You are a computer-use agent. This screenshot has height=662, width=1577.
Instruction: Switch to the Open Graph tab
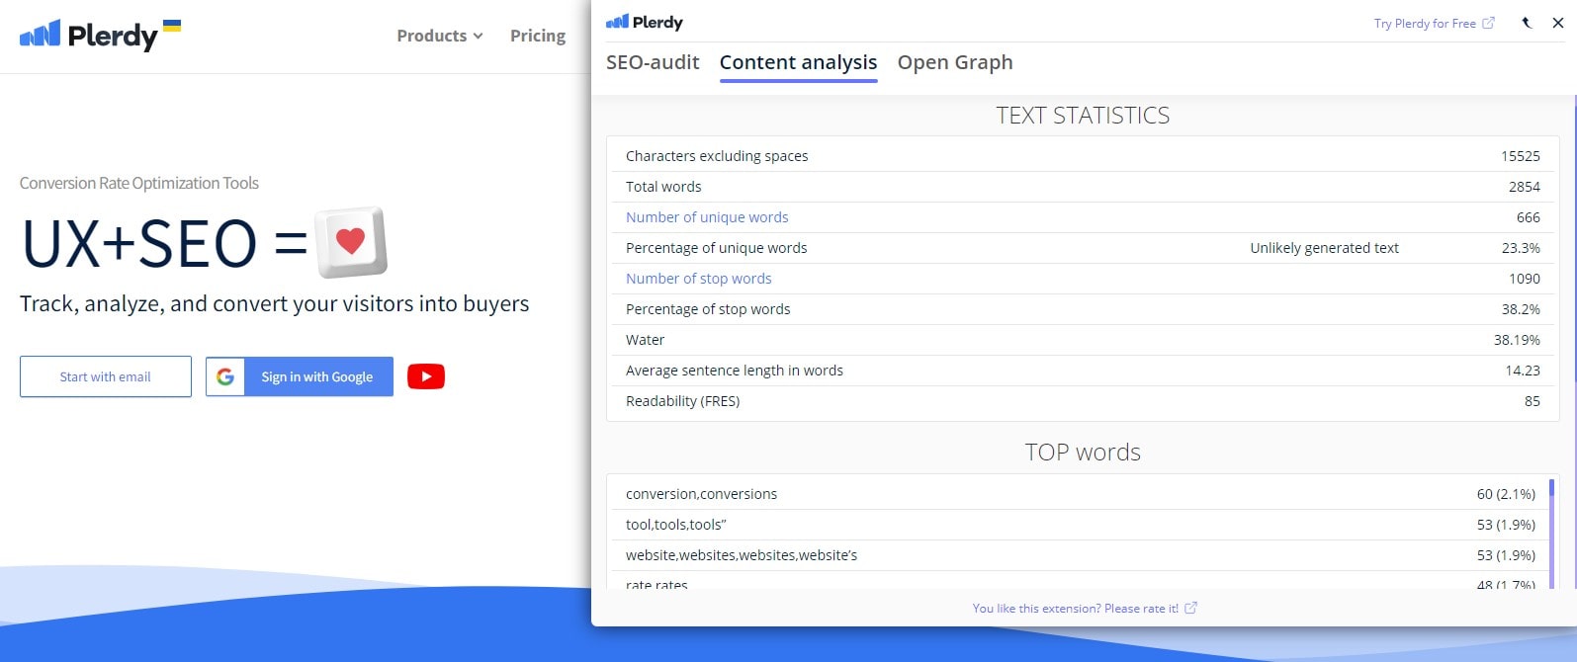(x=955, y=62)
